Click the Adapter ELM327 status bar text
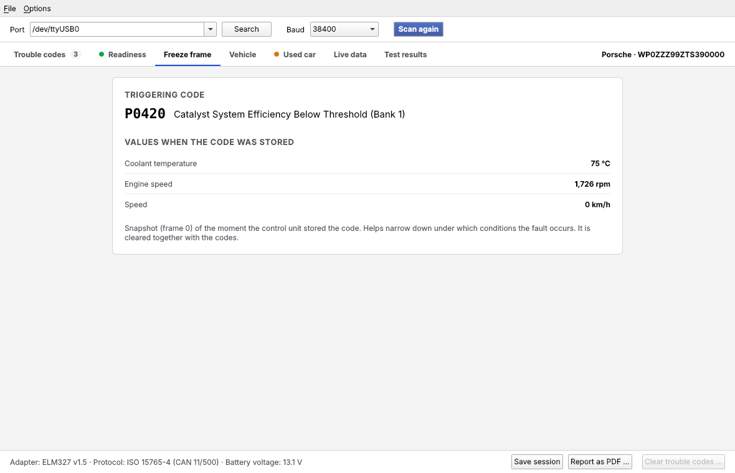The height and width of the screenshot is (473, 735). tap(156, 462)
